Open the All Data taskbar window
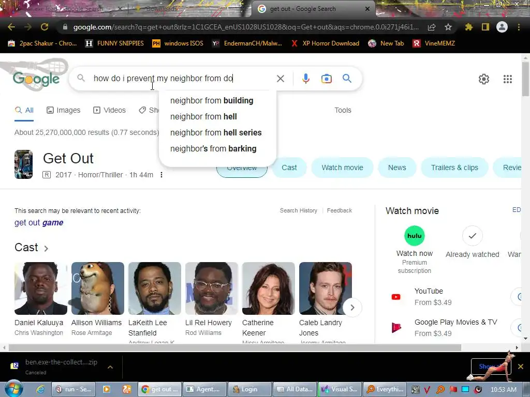This screenshot has height=397, width=530. tap(295, 389)
